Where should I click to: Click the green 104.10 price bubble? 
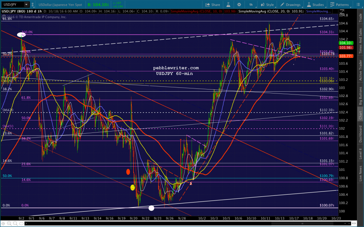(346, 43)
